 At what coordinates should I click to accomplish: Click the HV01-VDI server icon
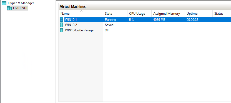(x=9, y=8)
